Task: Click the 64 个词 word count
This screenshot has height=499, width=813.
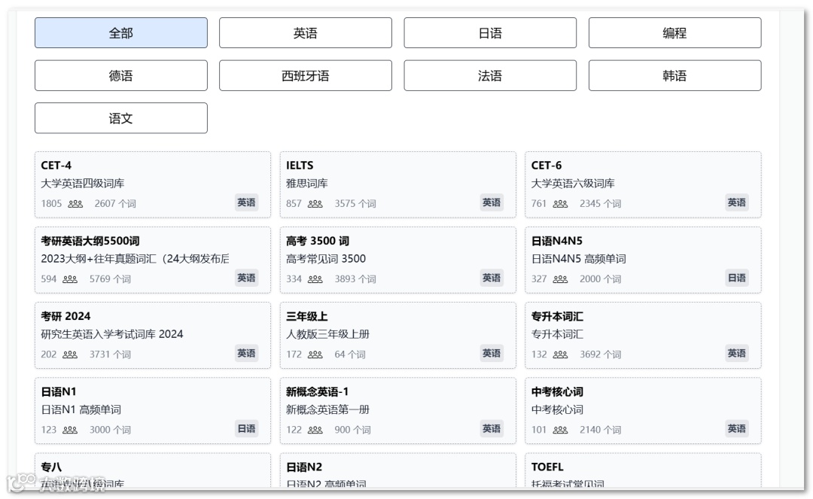Action: coord(350,354)
